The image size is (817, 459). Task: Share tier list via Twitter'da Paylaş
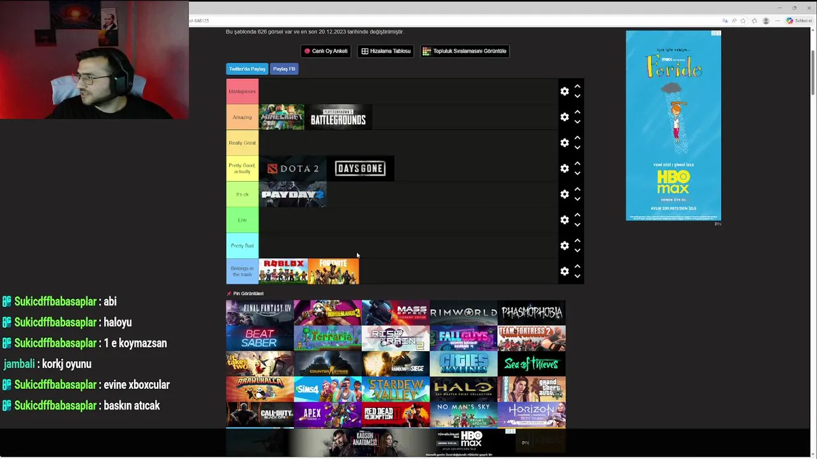[247, 69]
